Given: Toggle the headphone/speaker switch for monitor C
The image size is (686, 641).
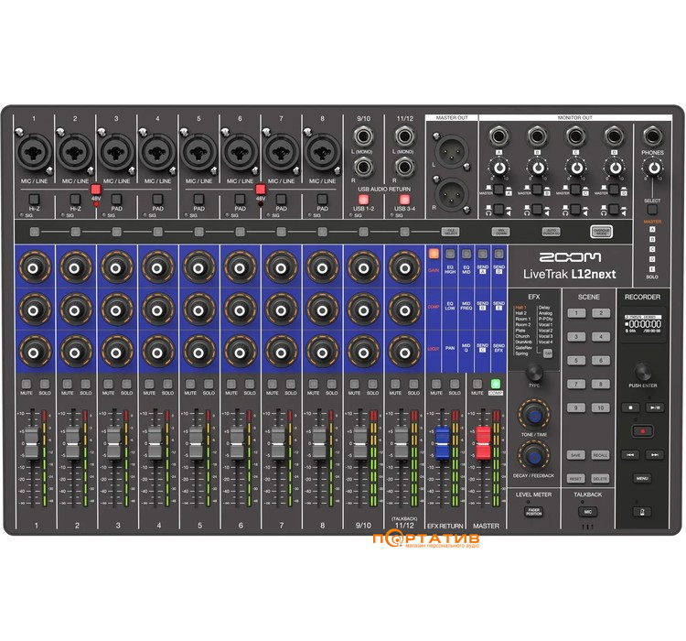Looking at the screenshot, I should (575, 210).
